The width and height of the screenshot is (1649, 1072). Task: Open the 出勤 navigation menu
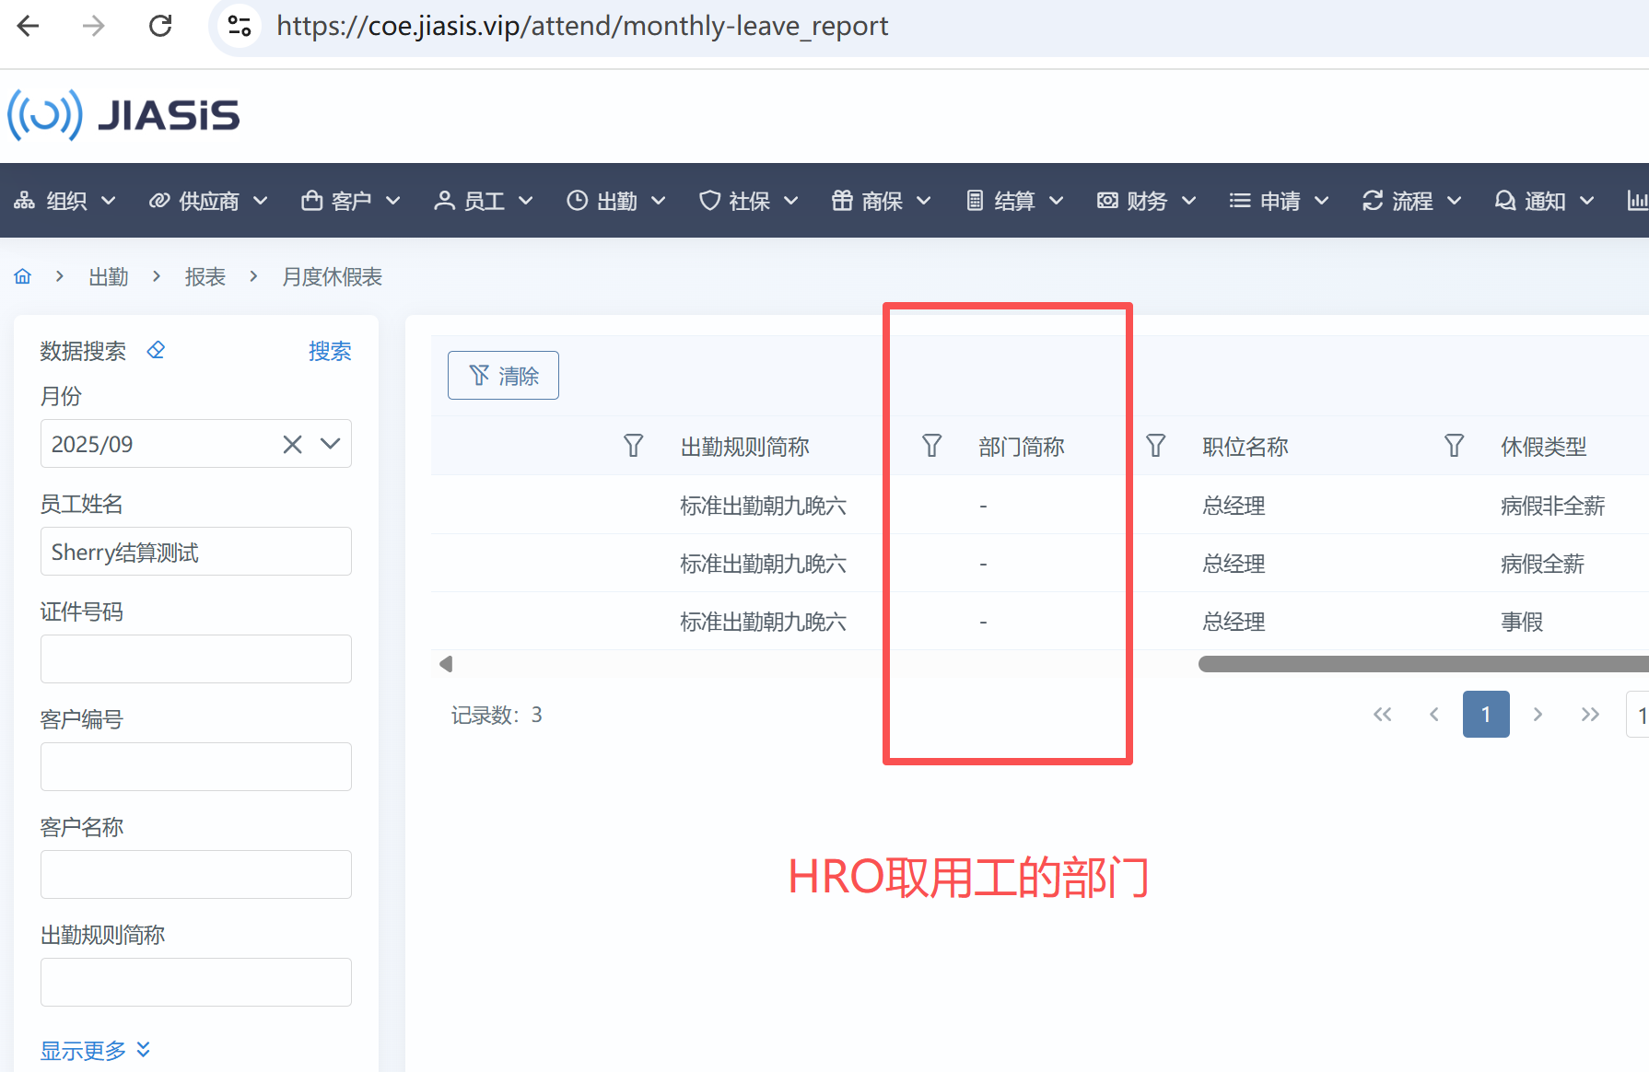pyautogui.click(x=615, y=201)
